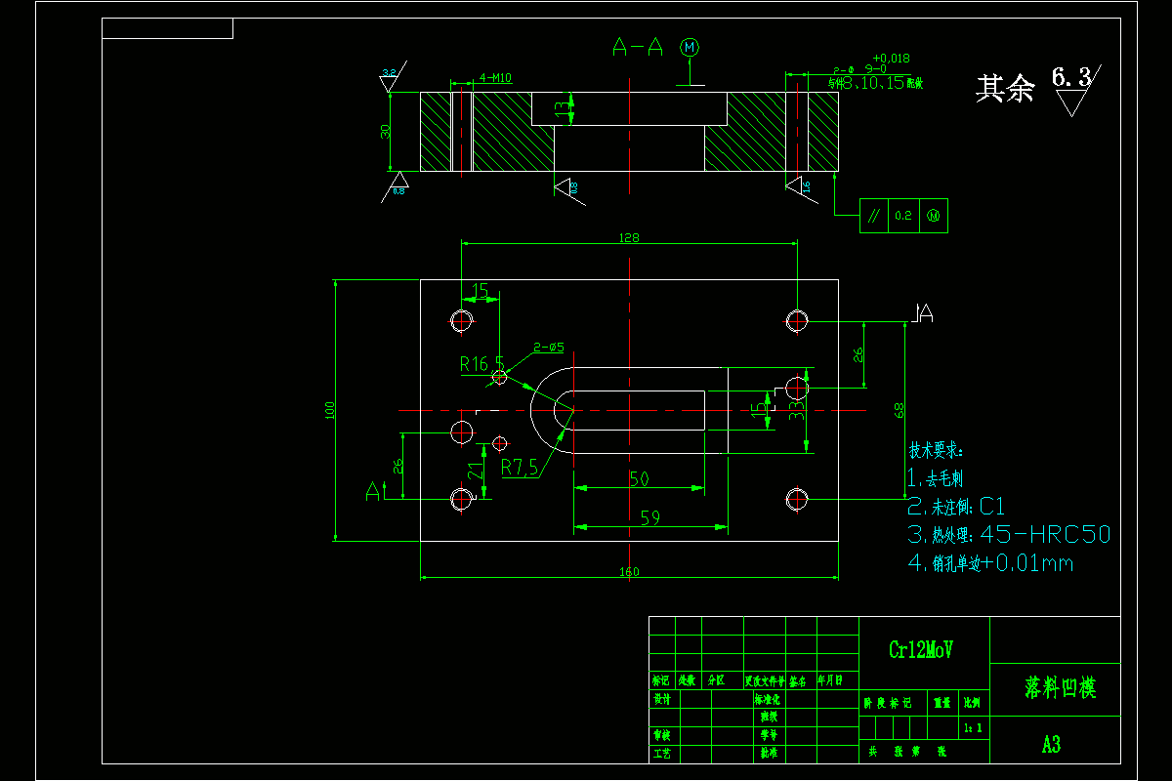
Task: Click the "21" dimension near the lower-left hole
Action: 475,473
